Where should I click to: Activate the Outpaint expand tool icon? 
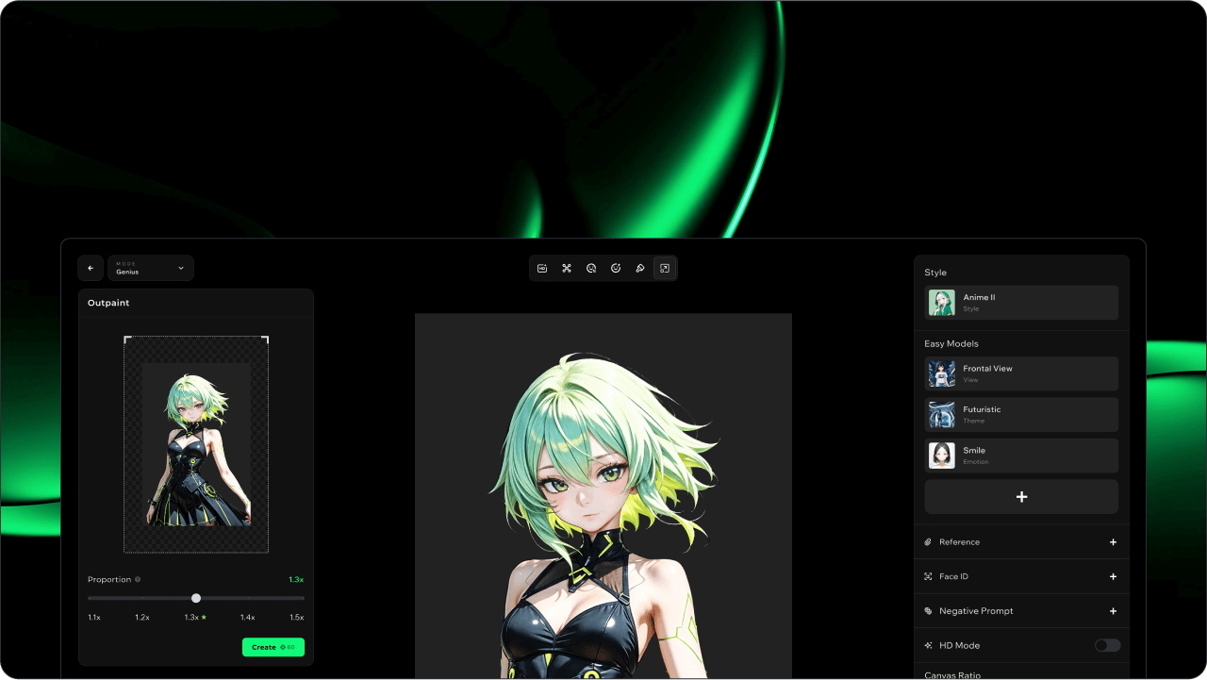(x=665, y=269)
